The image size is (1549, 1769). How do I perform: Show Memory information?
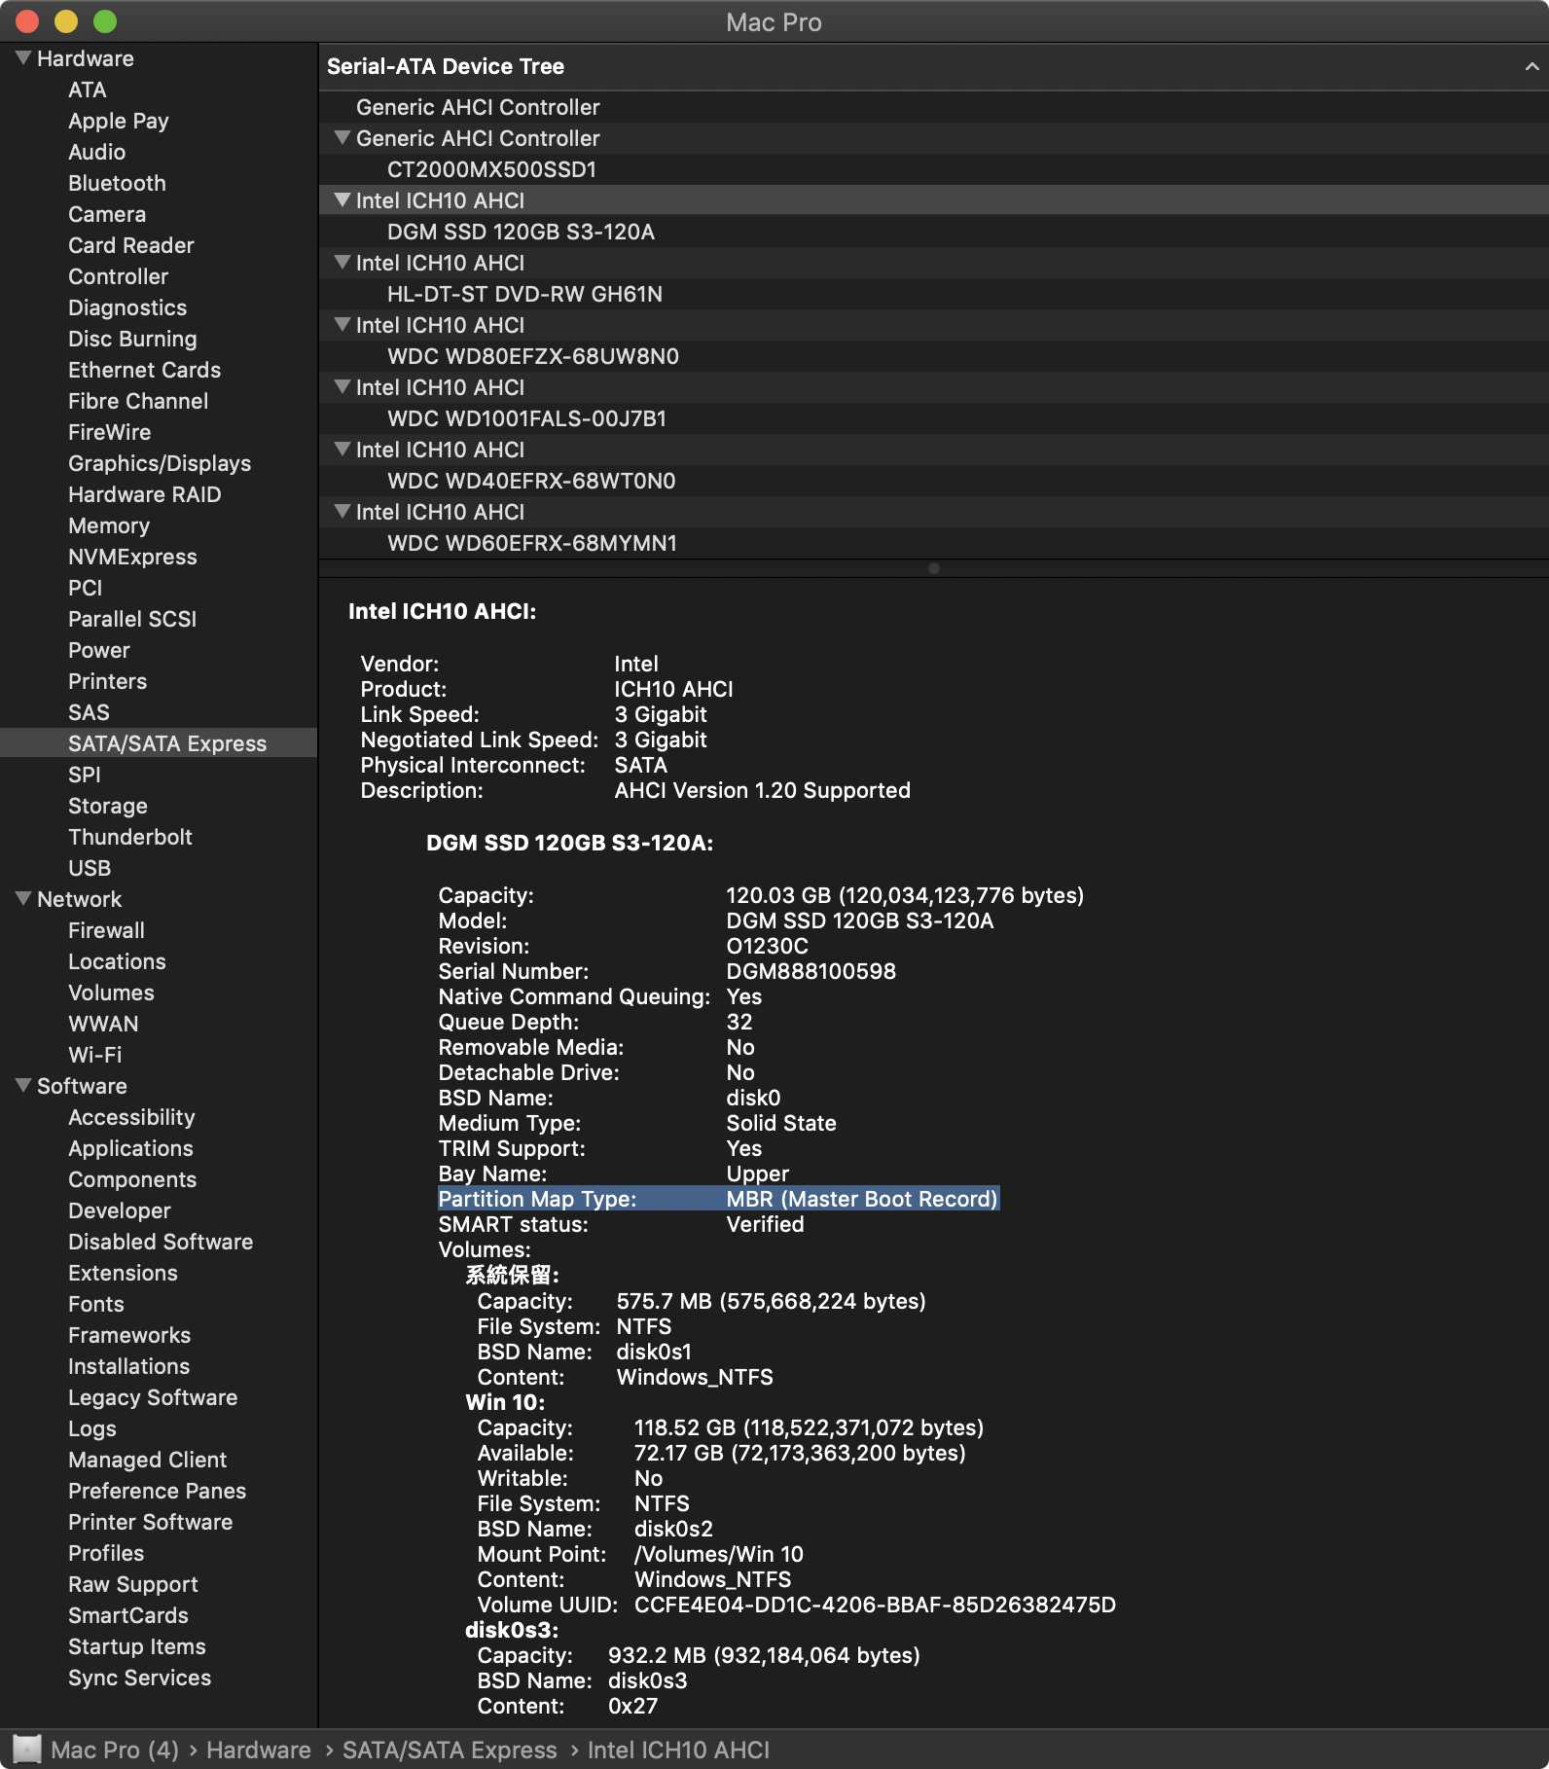pos(159,525)
